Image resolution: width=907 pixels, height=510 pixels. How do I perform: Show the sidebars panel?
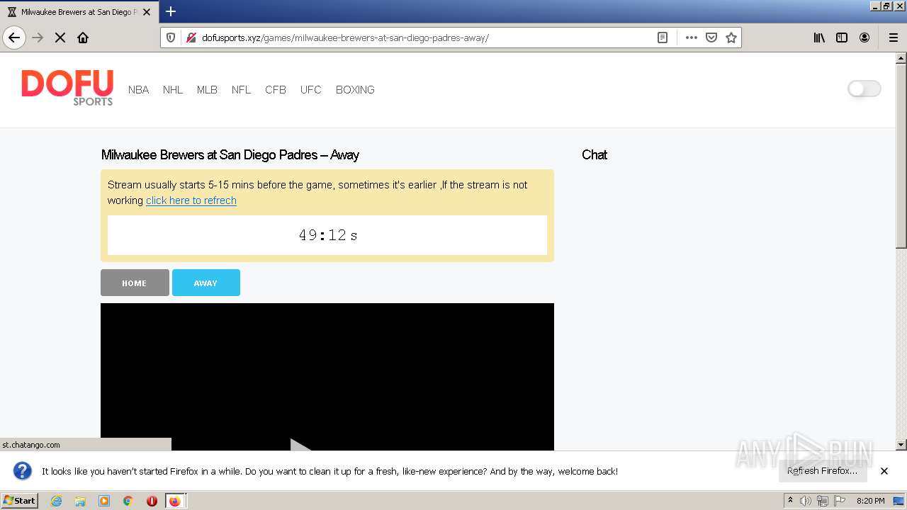[x=842, y=38]
